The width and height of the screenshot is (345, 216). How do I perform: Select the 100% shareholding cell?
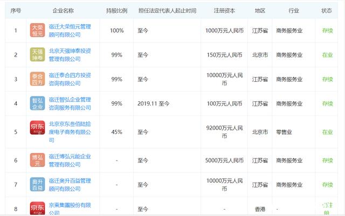pyautogui.click(x=117, y=31)
